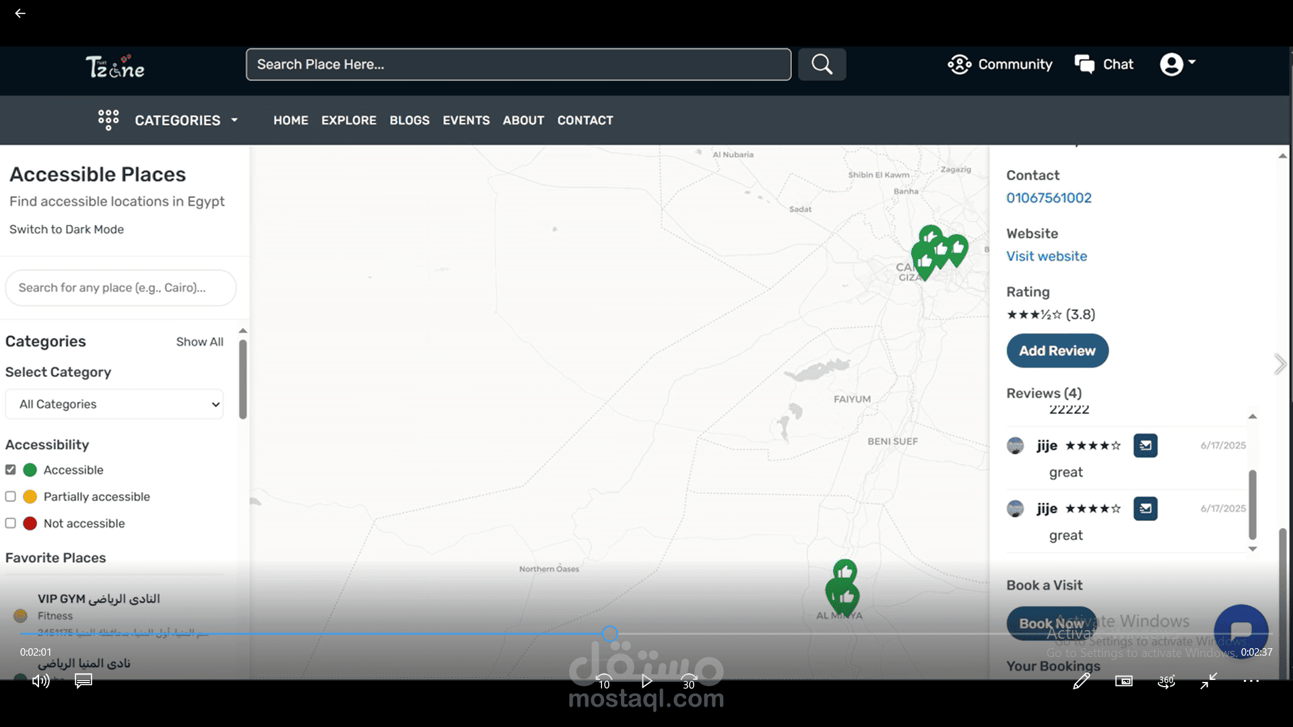1293x727 pixels.
Task: Skip forward 30 seconds
Action: pyautogui.click(x=688, y=681)
